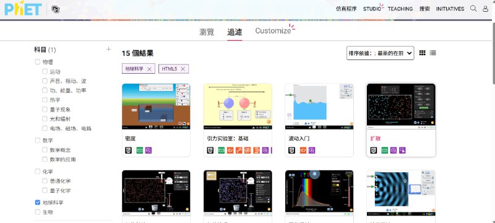
Task: Click HTML5 badge on 密度 card
Action: [128, 151]
